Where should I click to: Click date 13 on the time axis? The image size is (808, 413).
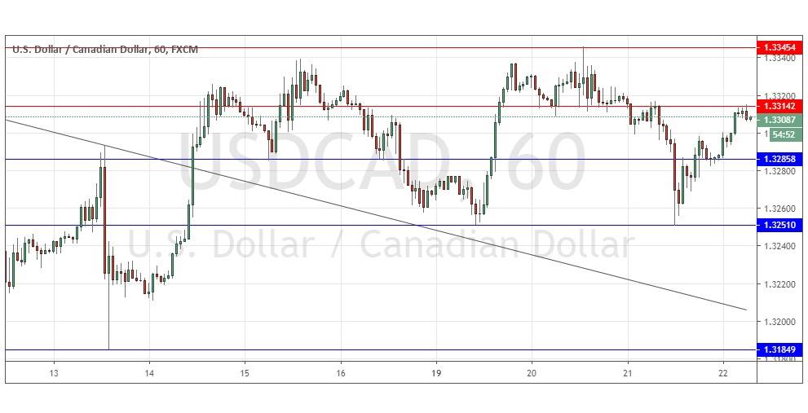[x=54, y=371]
